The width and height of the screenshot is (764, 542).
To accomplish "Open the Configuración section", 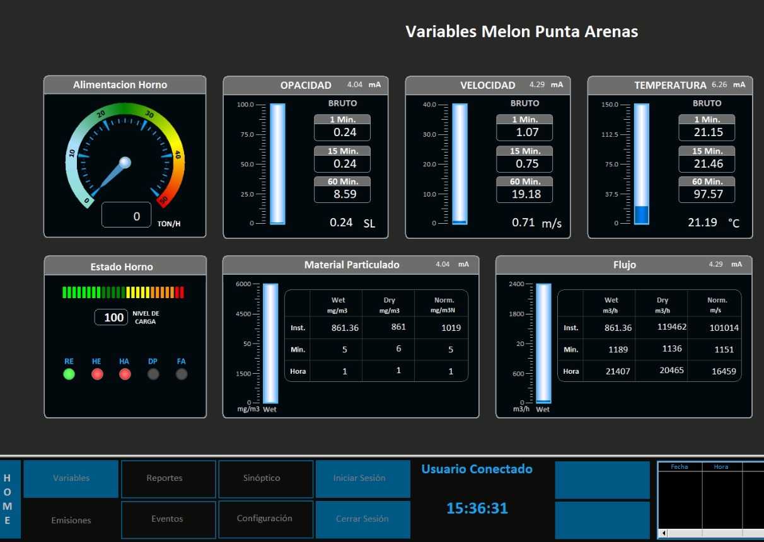I will pos(266,519).
